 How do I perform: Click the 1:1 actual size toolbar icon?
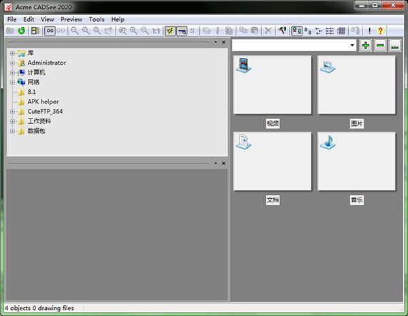coord(156,31)
